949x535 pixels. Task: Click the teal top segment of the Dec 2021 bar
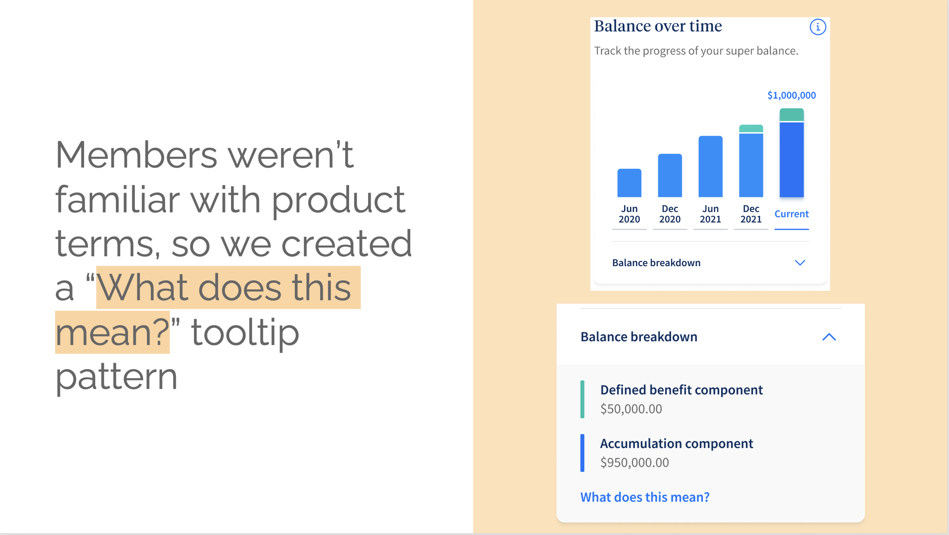tap(751, 128)
